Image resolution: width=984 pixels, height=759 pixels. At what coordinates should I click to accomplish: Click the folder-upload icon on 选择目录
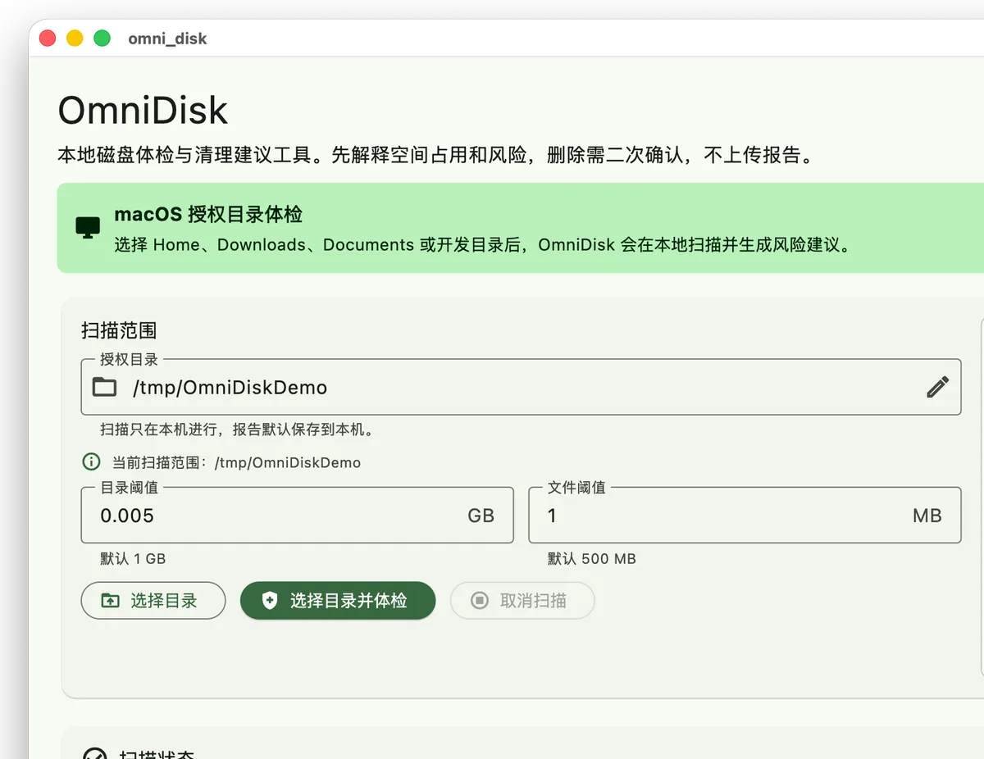click(x=110, y=601)
